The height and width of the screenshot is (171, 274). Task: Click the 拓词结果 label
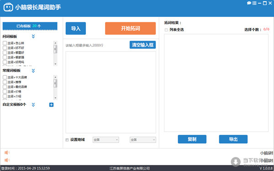tap(173, 23)
